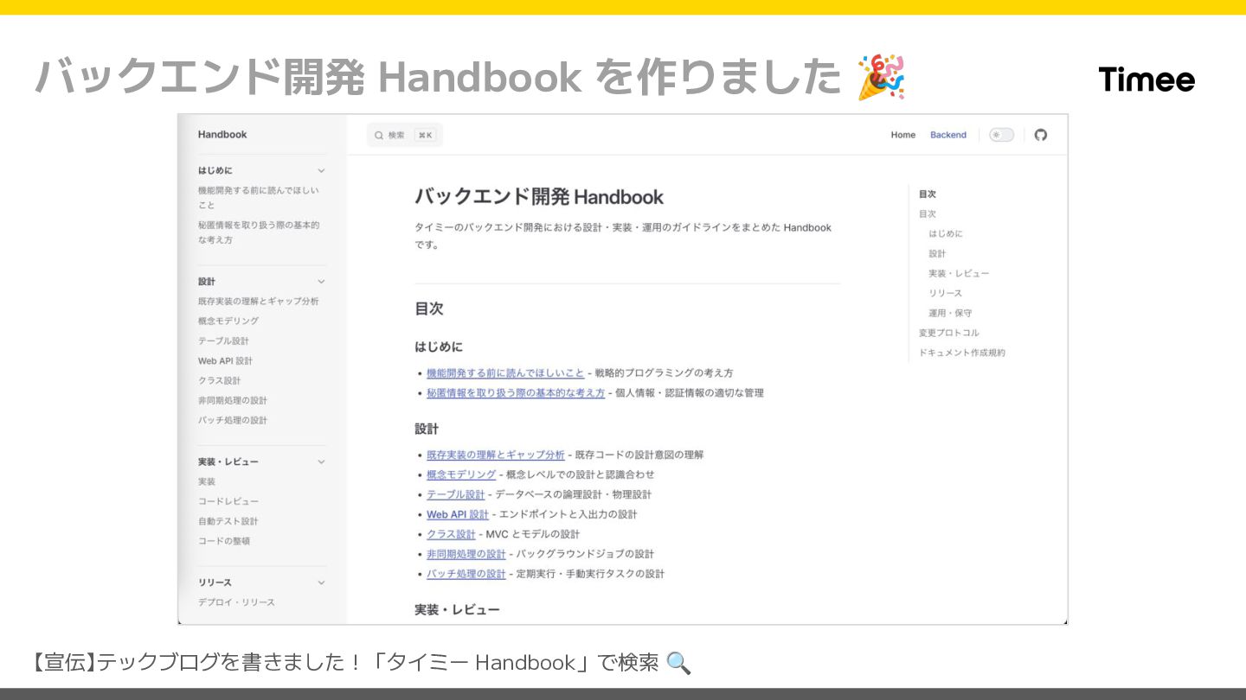Jump to 設計 in right outline
Image resolution: width=1246 pixels, height=700 pixels.
tap(937, 254)
